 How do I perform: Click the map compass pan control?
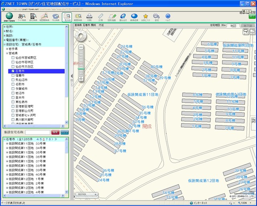point(81,36)
